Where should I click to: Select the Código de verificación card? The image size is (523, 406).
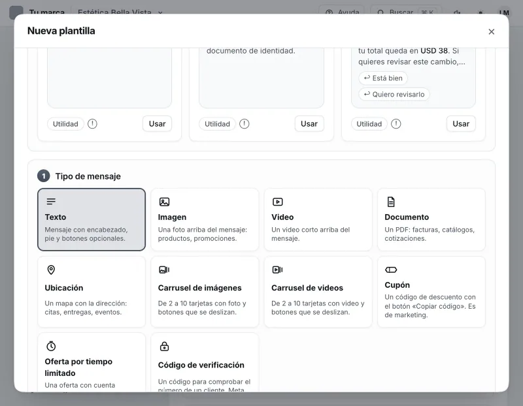[205, 362]
